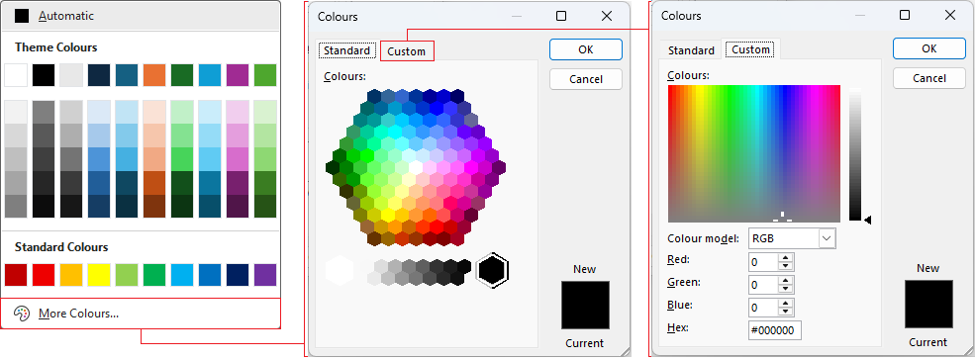
Task: Close the middle Colours dialog
Action: point(607,16)
